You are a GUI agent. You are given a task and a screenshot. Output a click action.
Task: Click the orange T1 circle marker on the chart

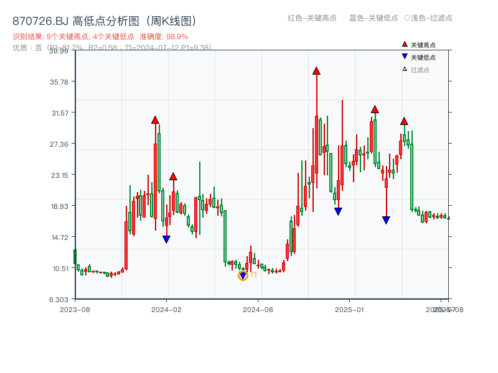(x=243, y=274)
